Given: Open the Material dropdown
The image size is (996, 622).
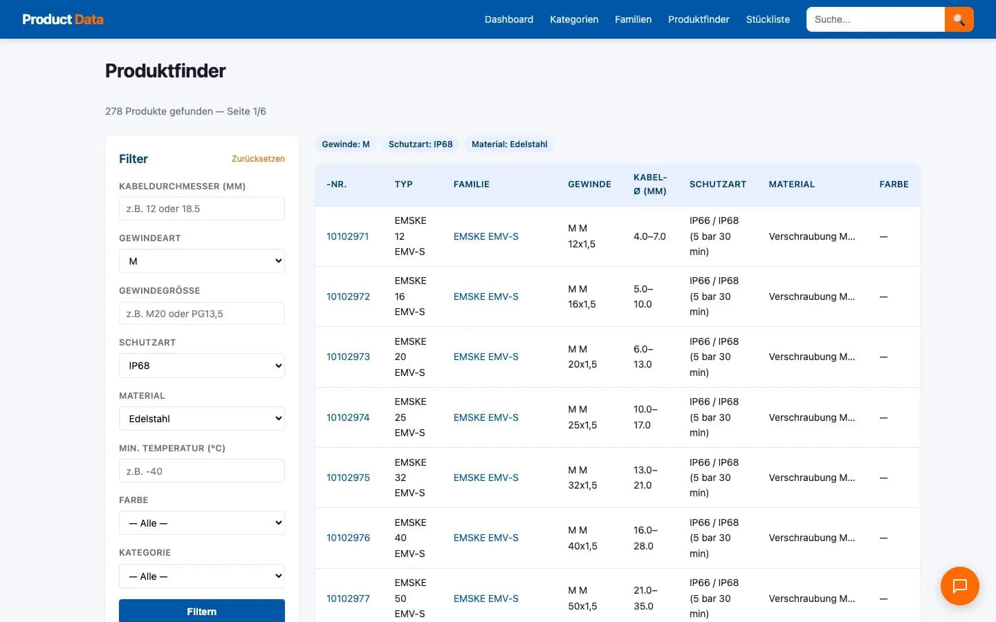Looking at the screenshot, I should tap(201, 418).
